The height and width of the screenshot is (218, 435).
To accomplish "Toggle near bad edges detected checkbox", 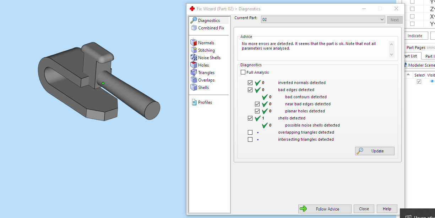I will pyautogui.click(x=257, y=104).
